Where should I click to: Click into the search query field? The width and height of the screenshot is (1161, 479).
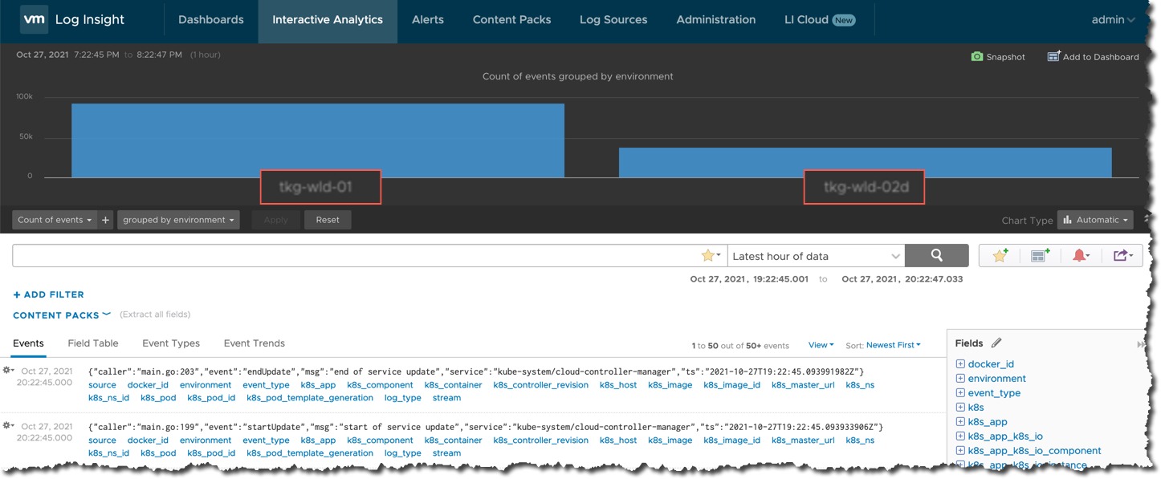pos(356,256)
